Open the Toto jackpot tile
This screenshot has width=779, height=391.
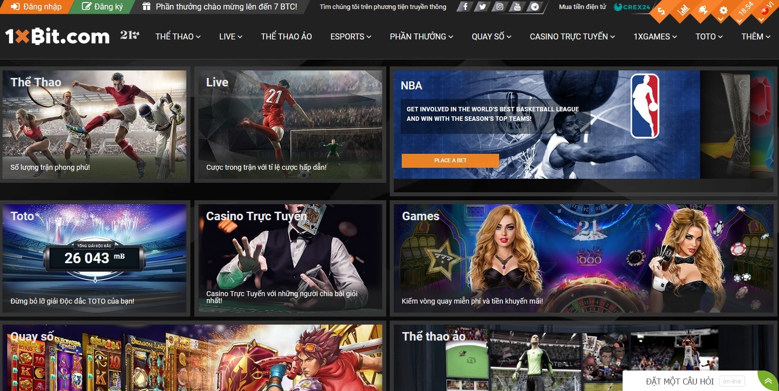[x=94, y=258]
